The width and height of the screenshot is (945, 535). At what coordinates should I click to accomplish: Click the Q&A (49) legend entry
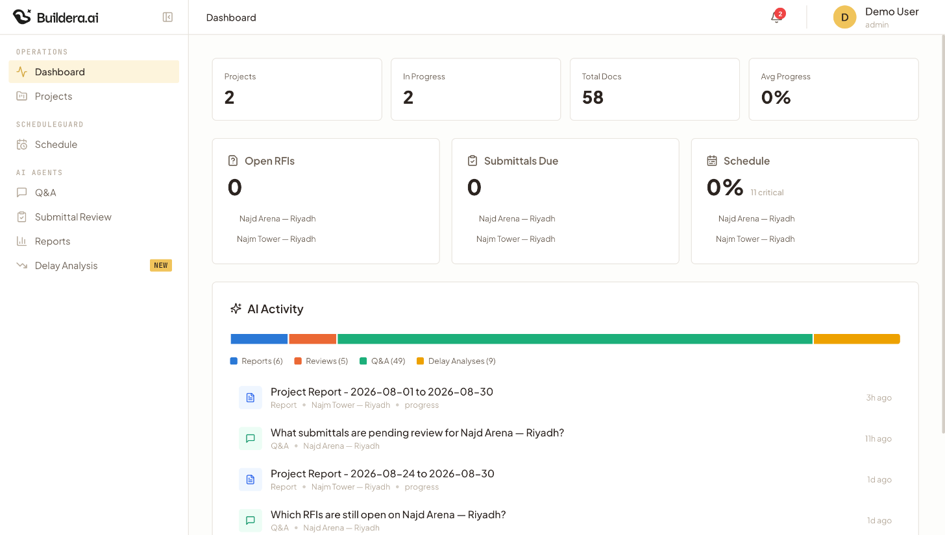click(382, 361)
